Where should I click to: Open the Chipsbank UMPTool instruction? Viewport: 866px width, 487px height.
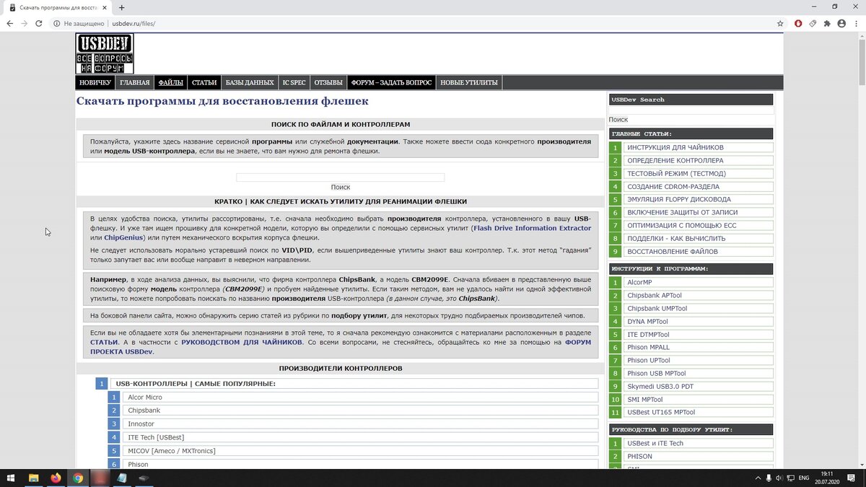(698, 308)
